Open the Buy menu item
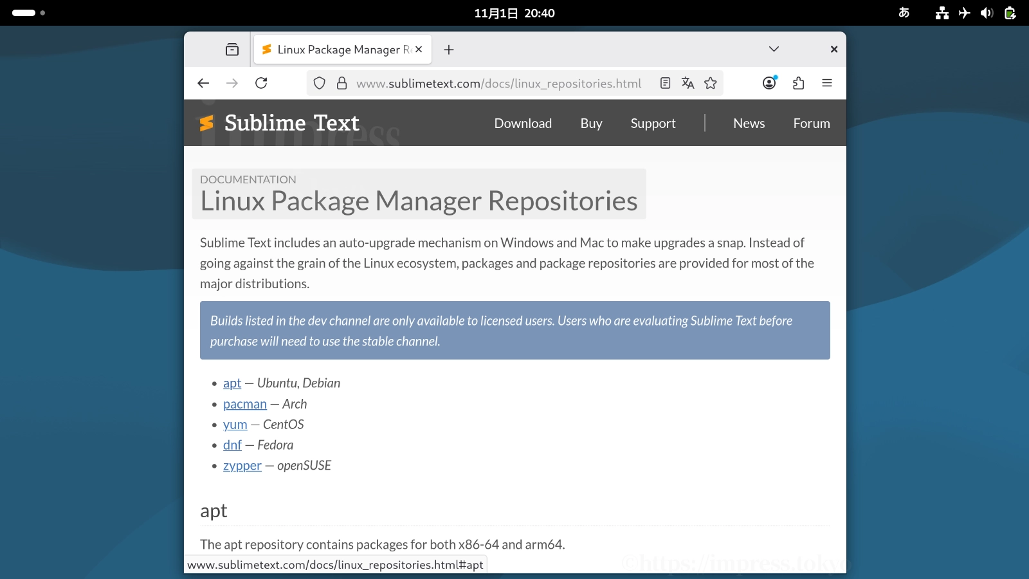Screen dimensions: 1029x579 tap(591, 124)
